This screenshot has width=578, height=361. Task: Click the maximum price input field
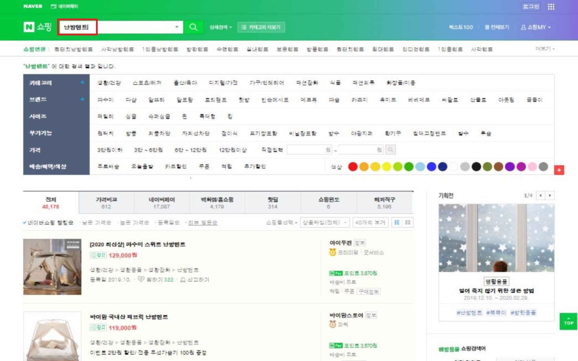pyautogui.click(x=361, y=150)
